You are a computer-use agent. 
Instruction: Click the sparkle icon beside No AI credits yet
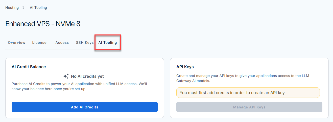pos(66,76)
